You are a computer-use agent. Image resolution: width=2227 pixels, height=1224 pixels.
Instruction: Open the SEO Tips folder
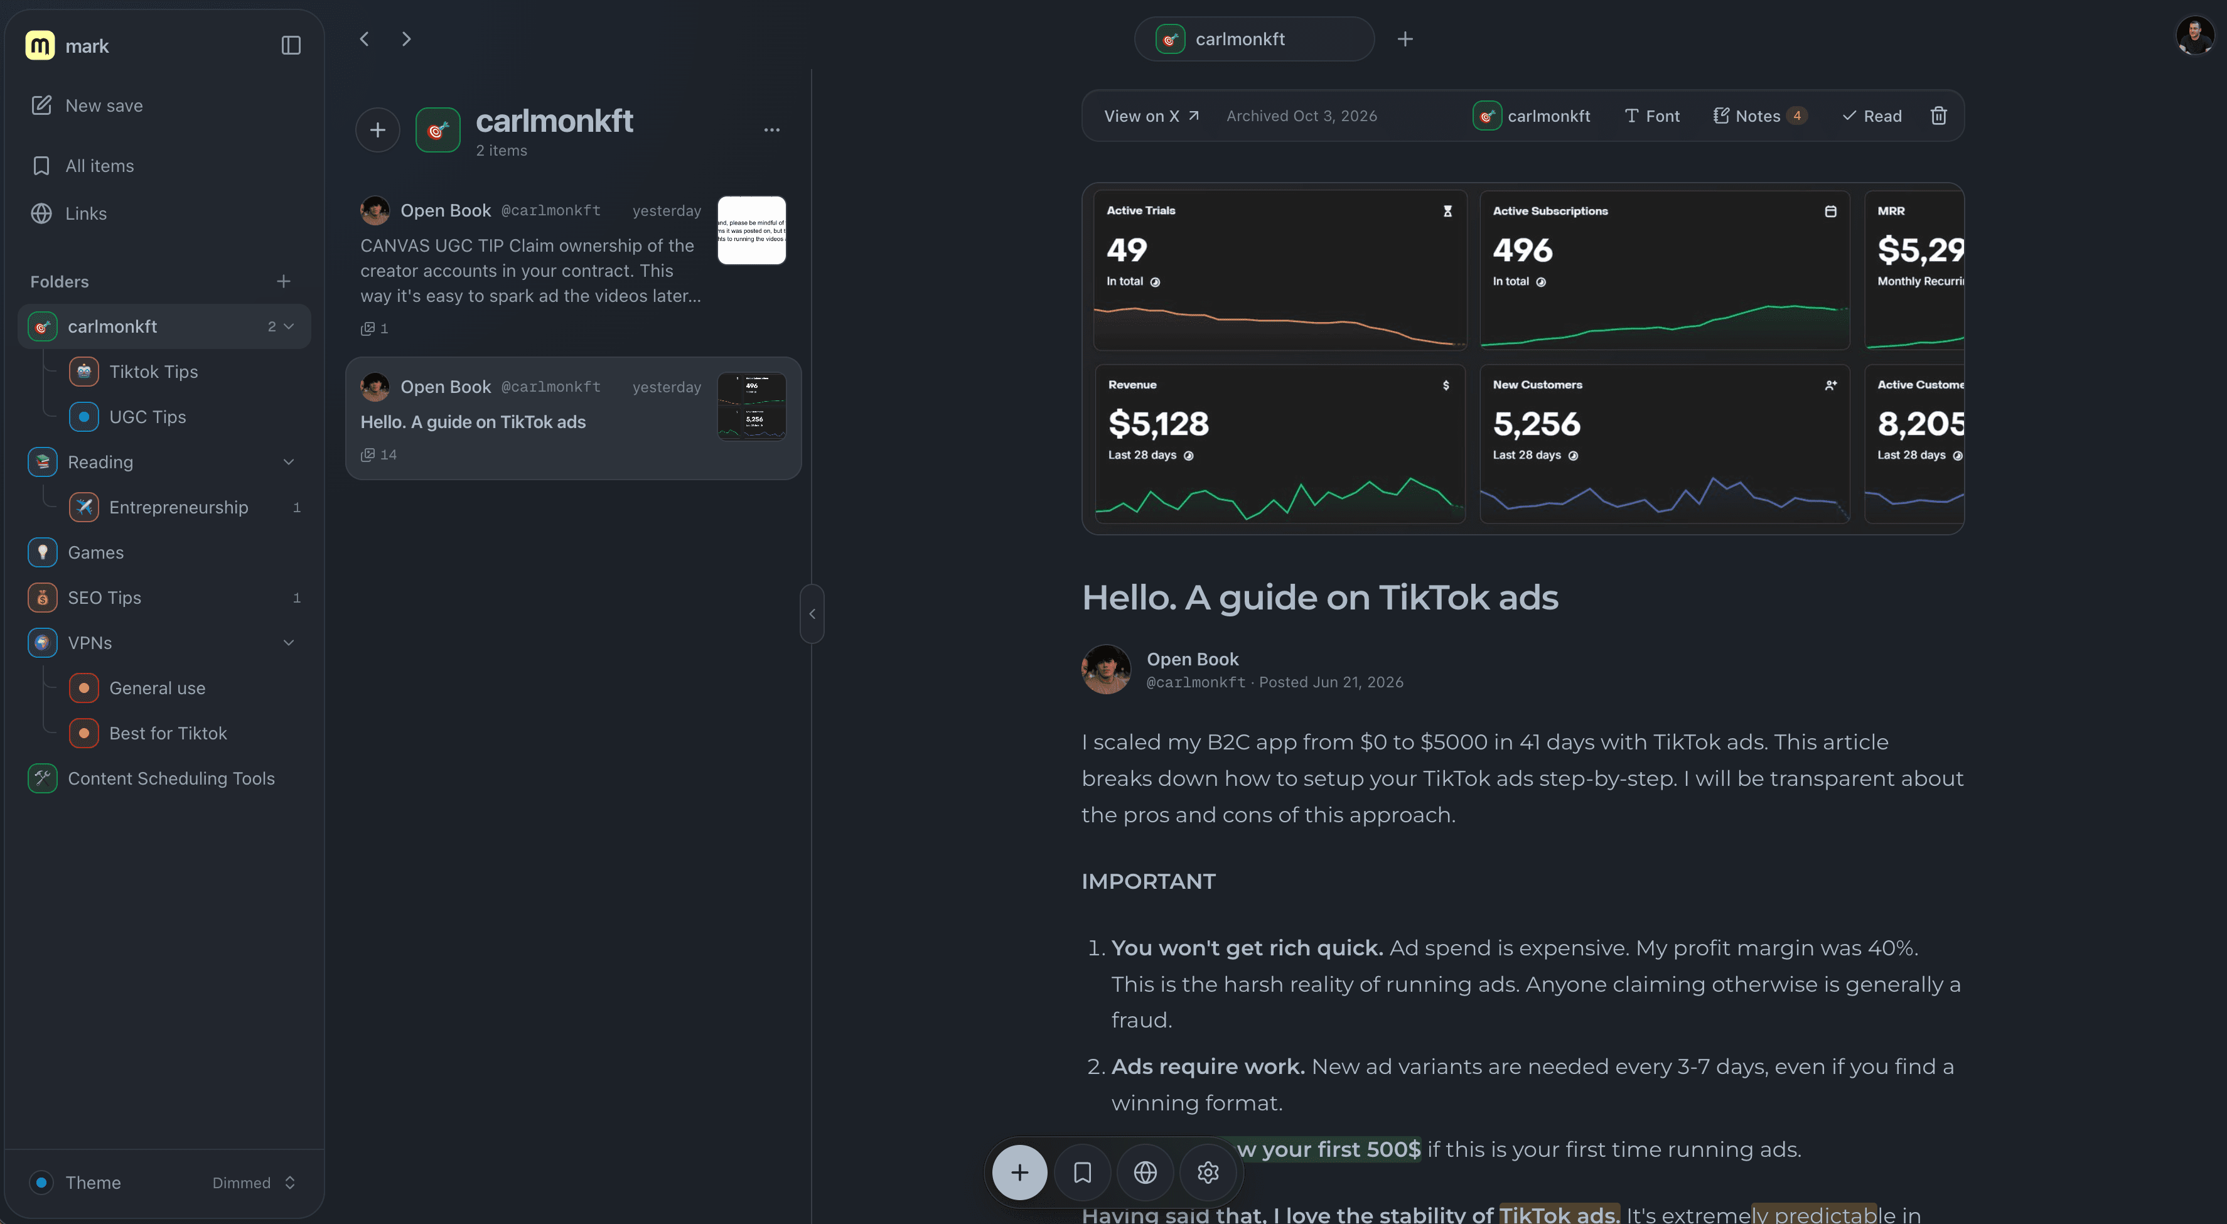(x=164, y=598)
